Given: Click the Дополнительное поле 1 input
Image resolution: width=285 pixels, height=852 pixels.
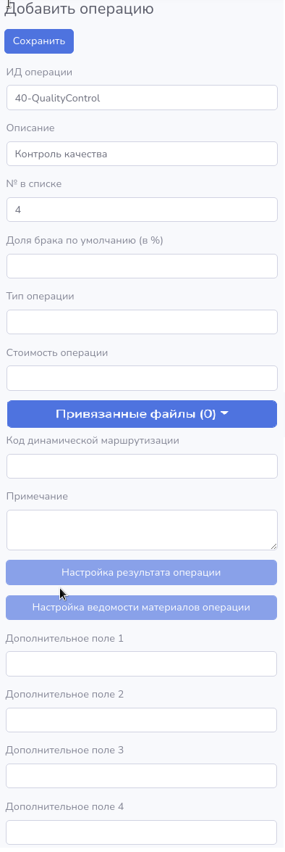Looking at the screenshot, I should click(142, 664).
